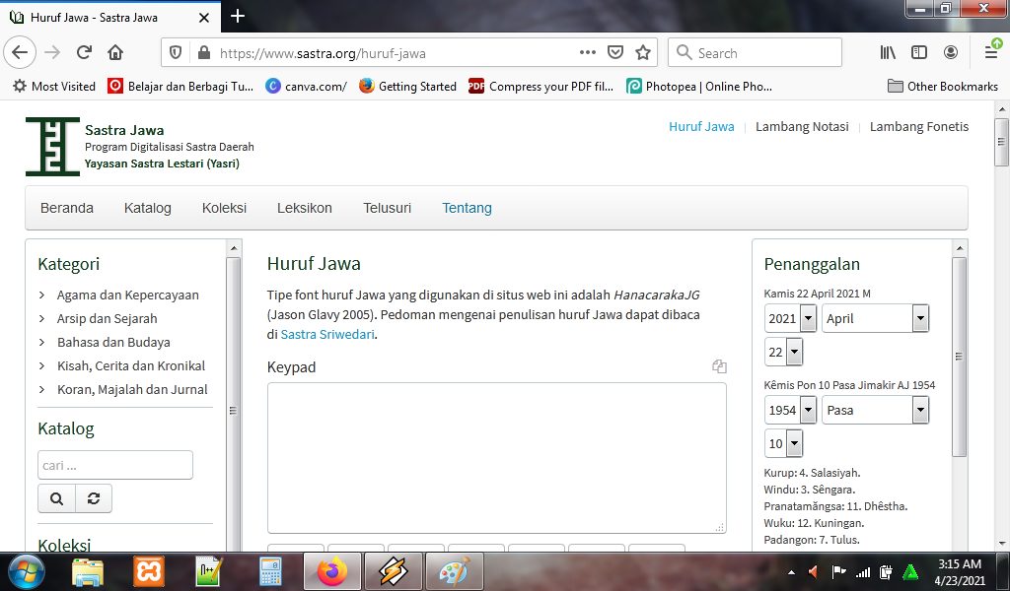
Task: Open Koran, Majalah dan Jurnal category
Action: tap(132, 389)
